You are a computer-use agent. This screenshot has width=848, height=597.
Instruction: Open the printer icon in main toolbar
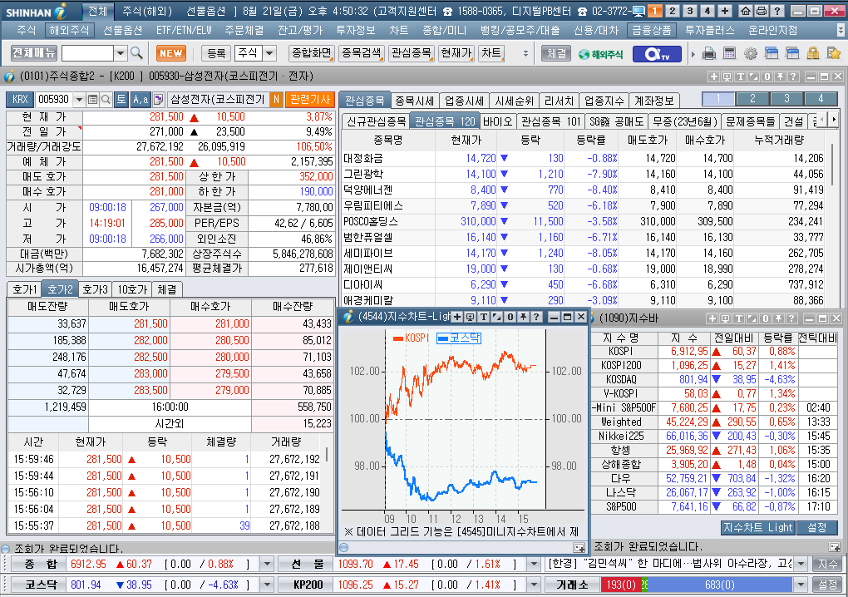pyautogui.click(x=709, y=53)
